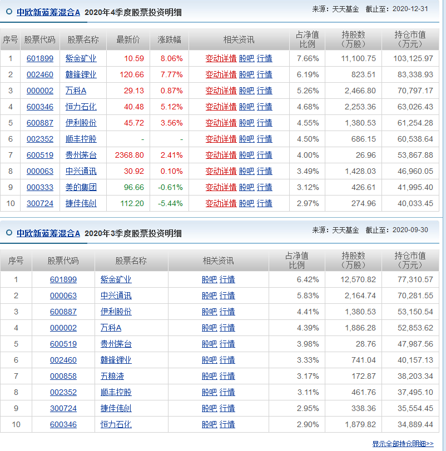Open stock code 601899 in Q4 table

coord(40,59)
